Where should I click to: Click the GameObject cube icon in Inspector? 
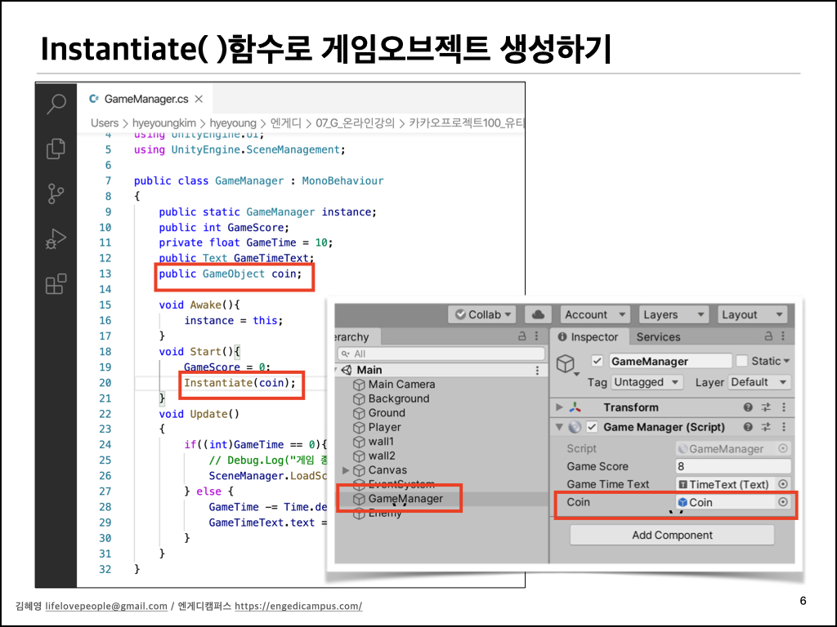pos(566,364)
